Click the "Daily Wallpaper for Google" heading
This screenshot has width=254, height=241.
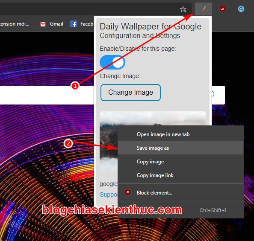151,26
